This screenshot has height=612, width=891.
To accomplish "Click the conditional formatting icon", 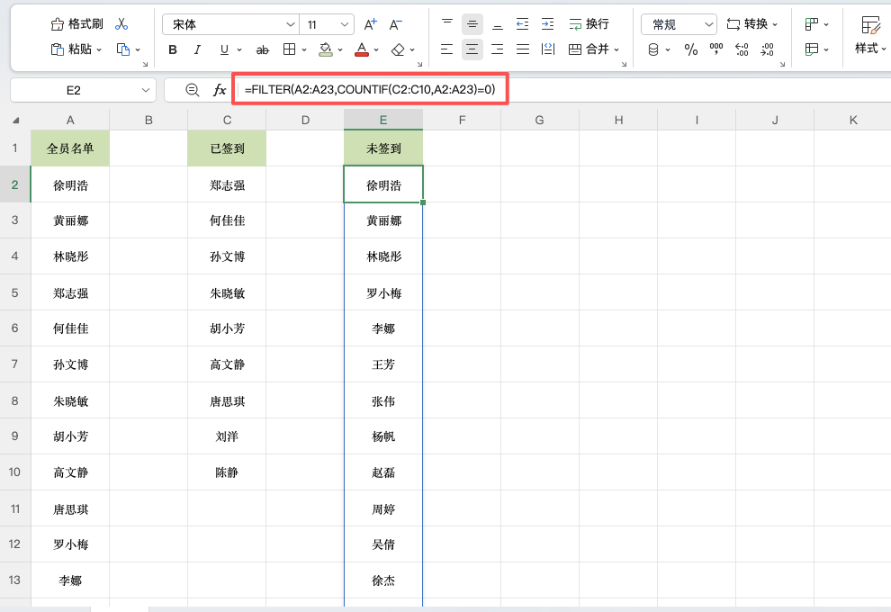I will point(812,24).
